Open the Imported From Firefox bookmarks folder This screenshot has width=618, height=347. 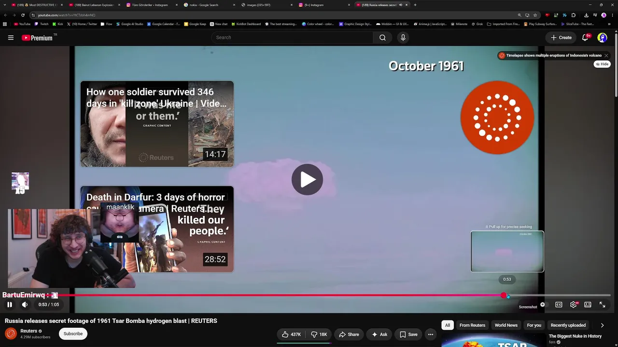pyautogui.click(x=504, y=24)
